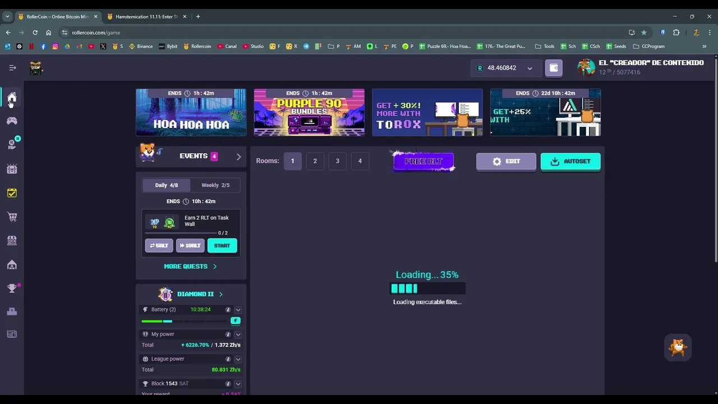Switch to the Daily 4/8 quests tab
This screenshot has height=404, width=718.
pos(166,185)
